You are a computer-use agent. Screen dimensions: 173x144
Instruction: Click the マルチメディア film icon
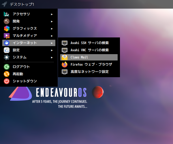[x=7, y=36]
